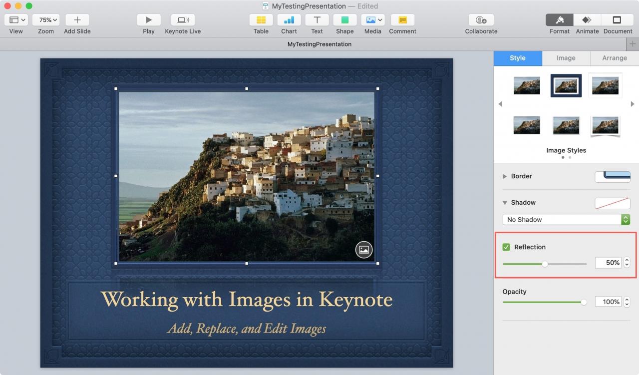Open the Format inspector
Viewport: 639px width, 375px height.
coord(560,20)
